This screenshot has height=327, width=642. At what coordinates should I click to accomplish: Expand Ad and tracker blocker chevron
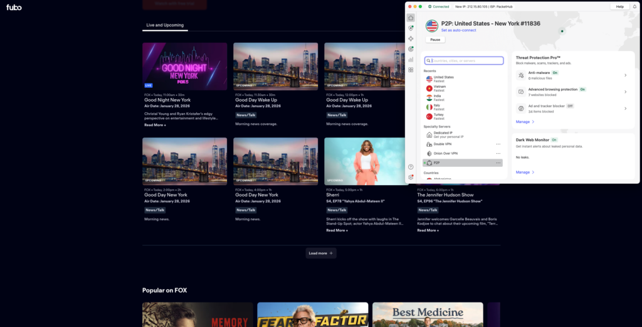625,109
